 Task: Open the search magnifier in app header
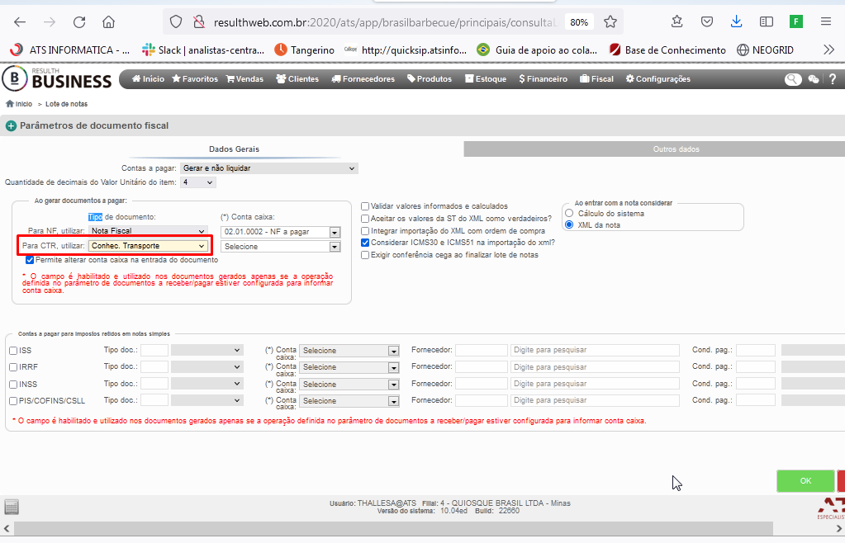point(793,79)
